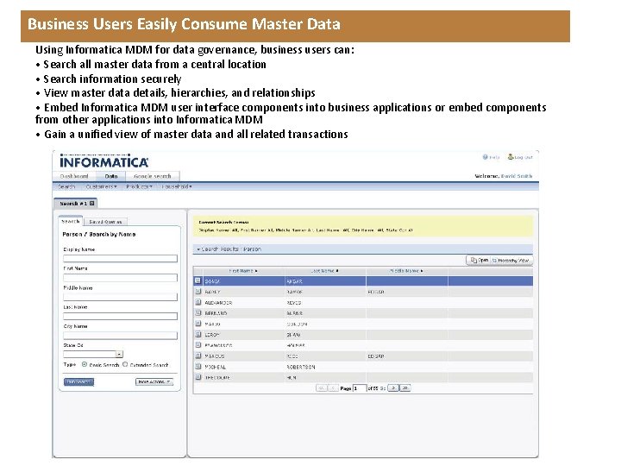The width and height of the screenshot is (621, 466).
Task: Switch to the Dashboard tab
Action: [74, 176]
